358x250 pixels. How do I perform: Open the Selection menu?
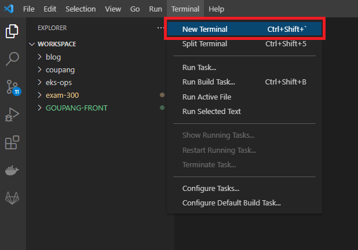tap(81, 9)
